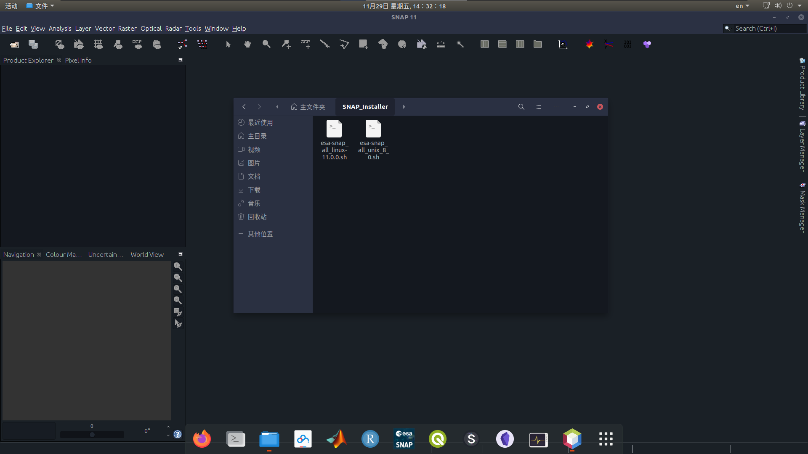Switch to the Uncertainty tab

[x=106, y=255]
